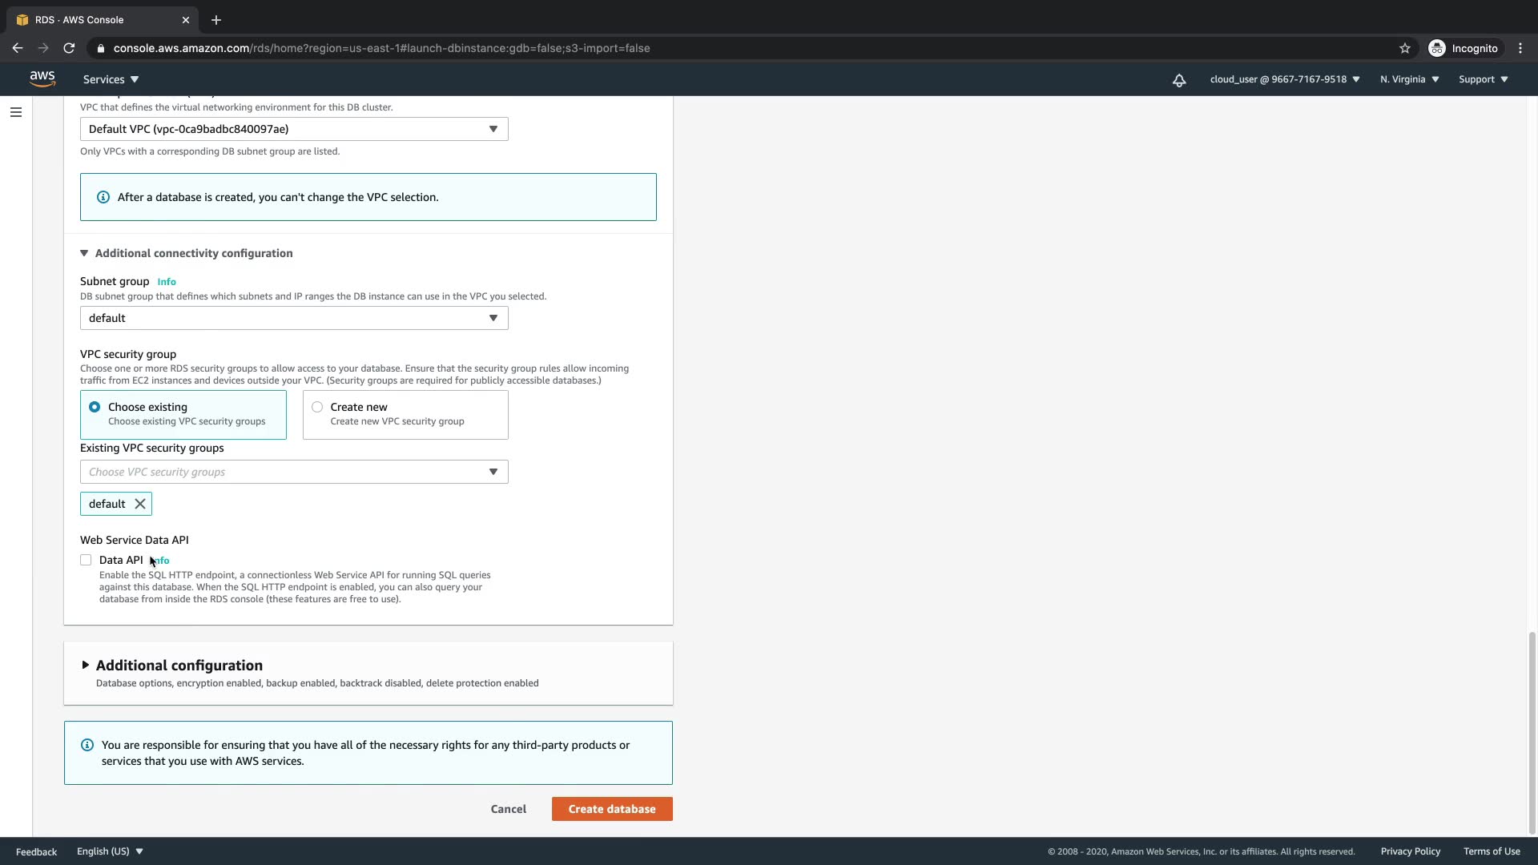This screenshot has height=865, width=1538.
Task: Select Create new VPC security group
Action: click(x=317, y=407)
